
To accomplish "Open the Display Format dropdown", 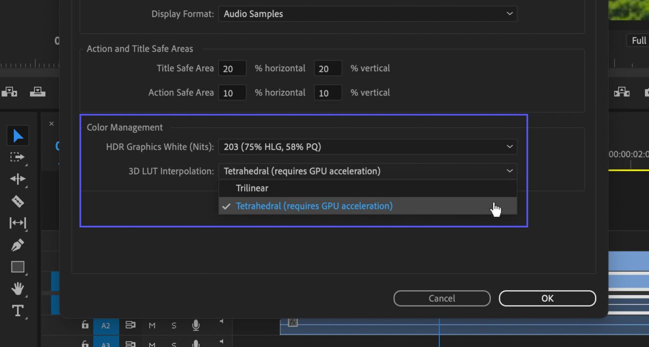I will (368, 14).
